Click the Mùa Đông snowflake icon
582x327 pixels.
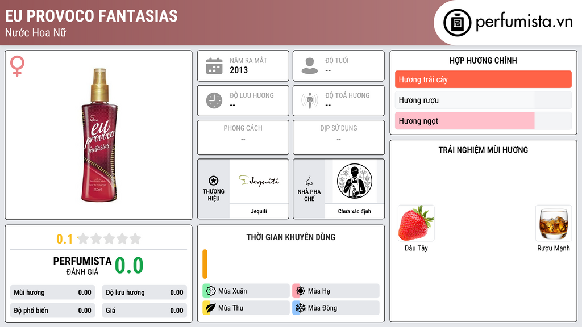tap(301, 308)
